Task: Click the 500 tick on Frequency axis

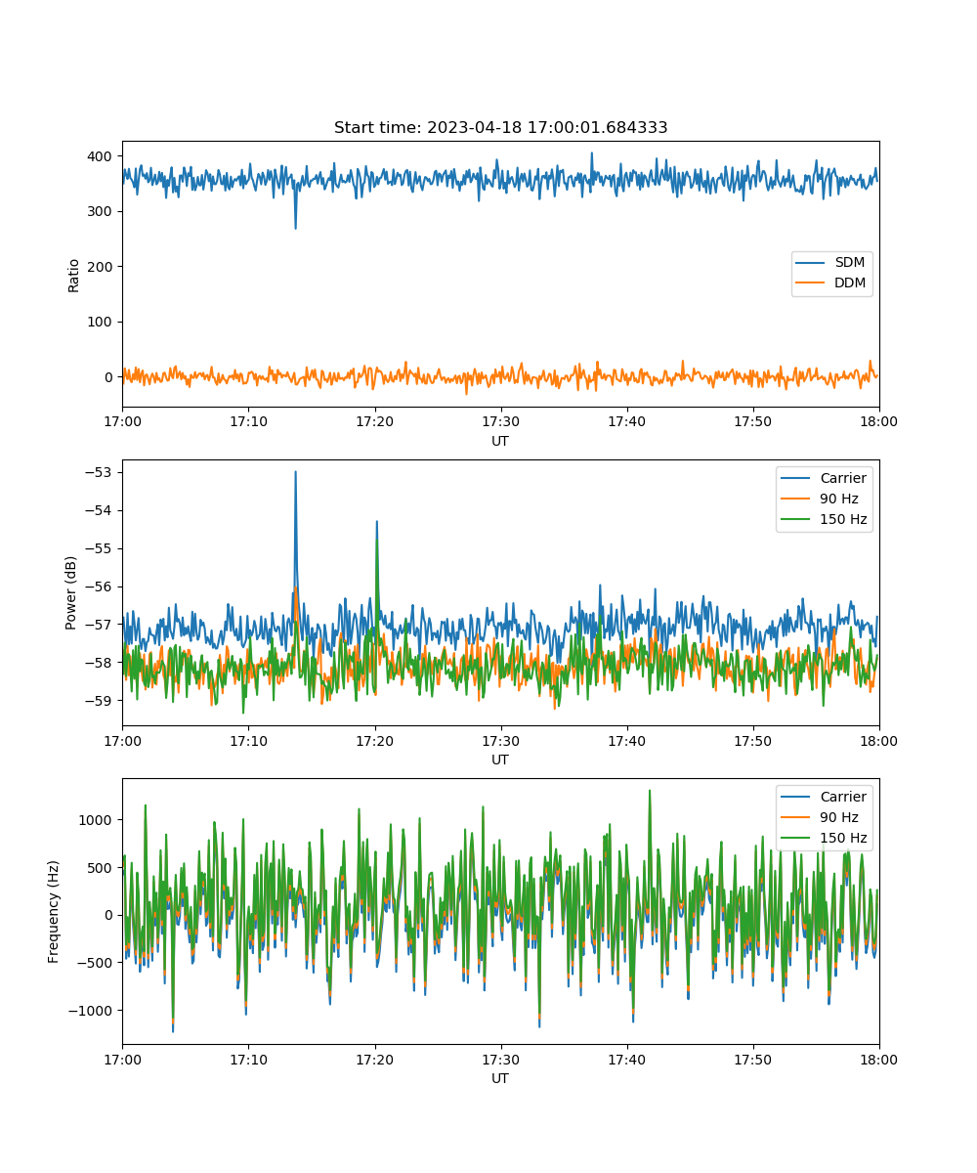Action: [x=102, y=867]
